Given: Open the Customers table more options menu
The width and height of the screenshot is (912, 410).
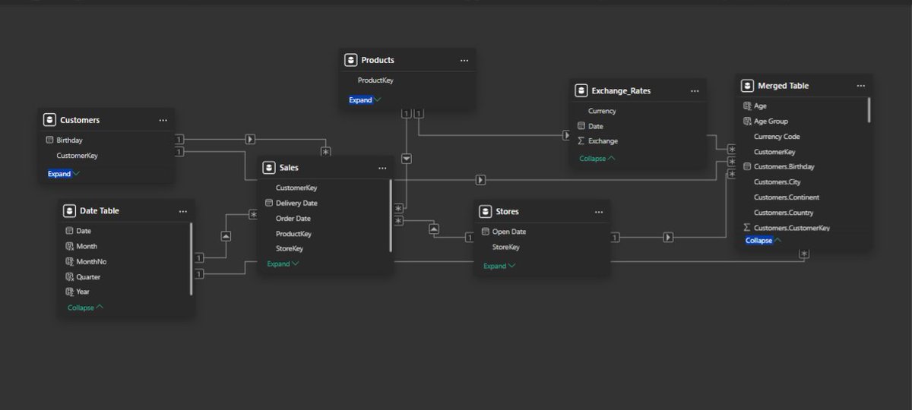Looking at the screenshot, I should pos(163,120).
